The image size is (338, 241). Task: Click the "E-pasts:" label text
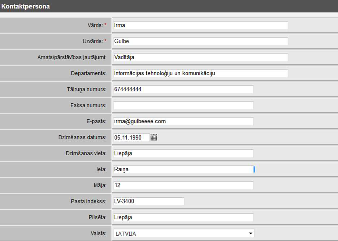pyautogui.click(x=96, y=121)
